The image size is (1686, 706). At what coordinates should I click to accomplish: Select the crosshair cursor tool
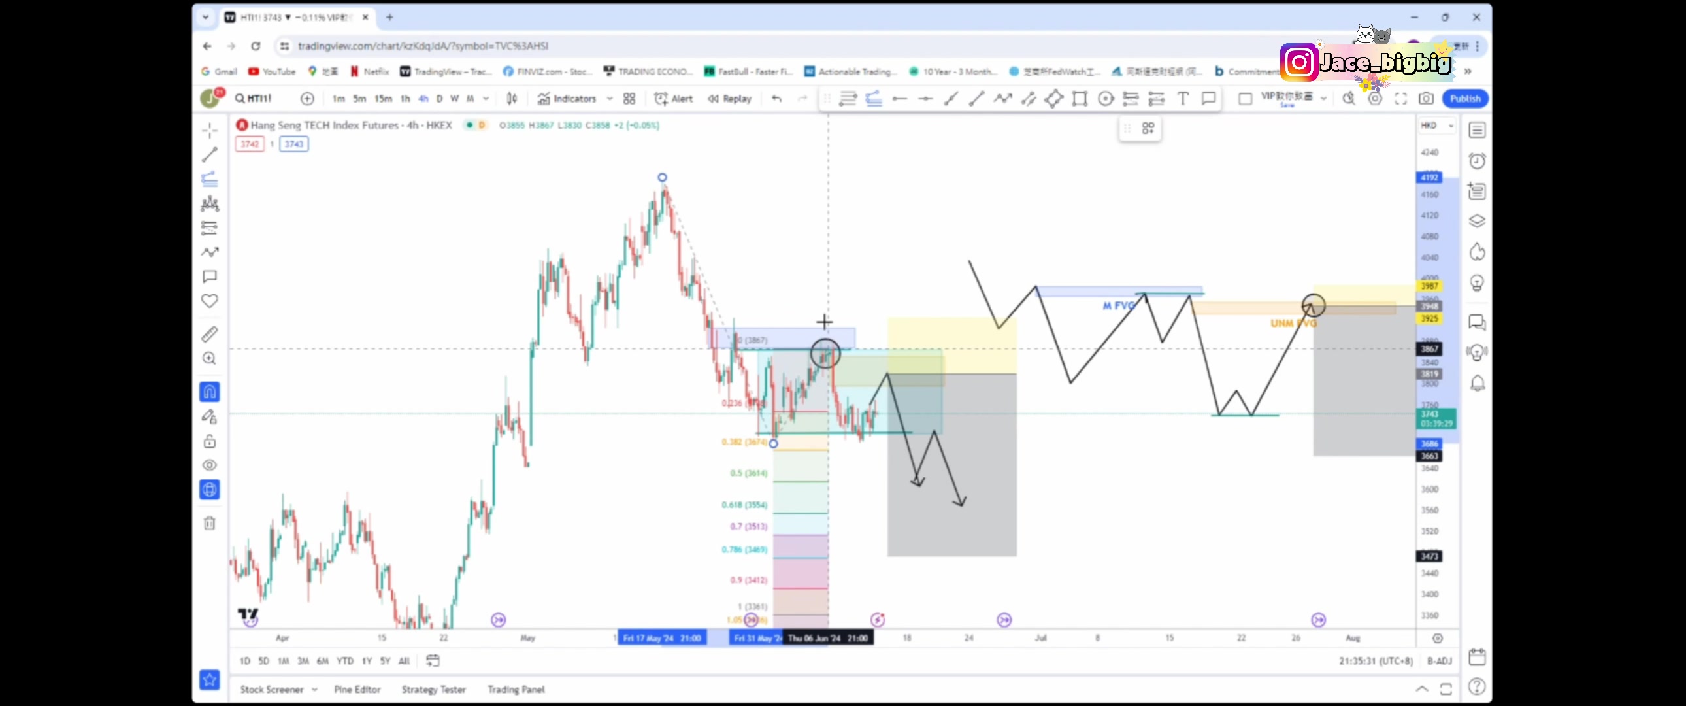pyautogui.click(x=209, y=130)
